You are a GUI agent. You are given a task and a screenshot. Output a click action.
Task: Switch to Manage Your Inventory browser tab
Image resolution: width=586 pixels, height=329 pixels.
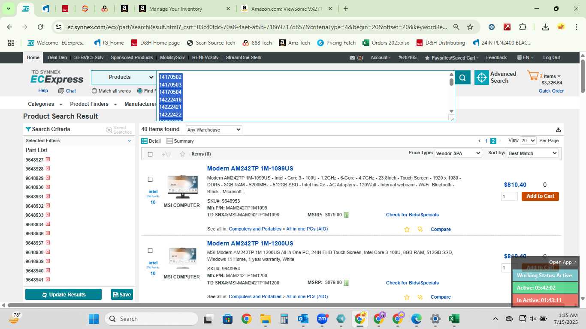point(184,9)
